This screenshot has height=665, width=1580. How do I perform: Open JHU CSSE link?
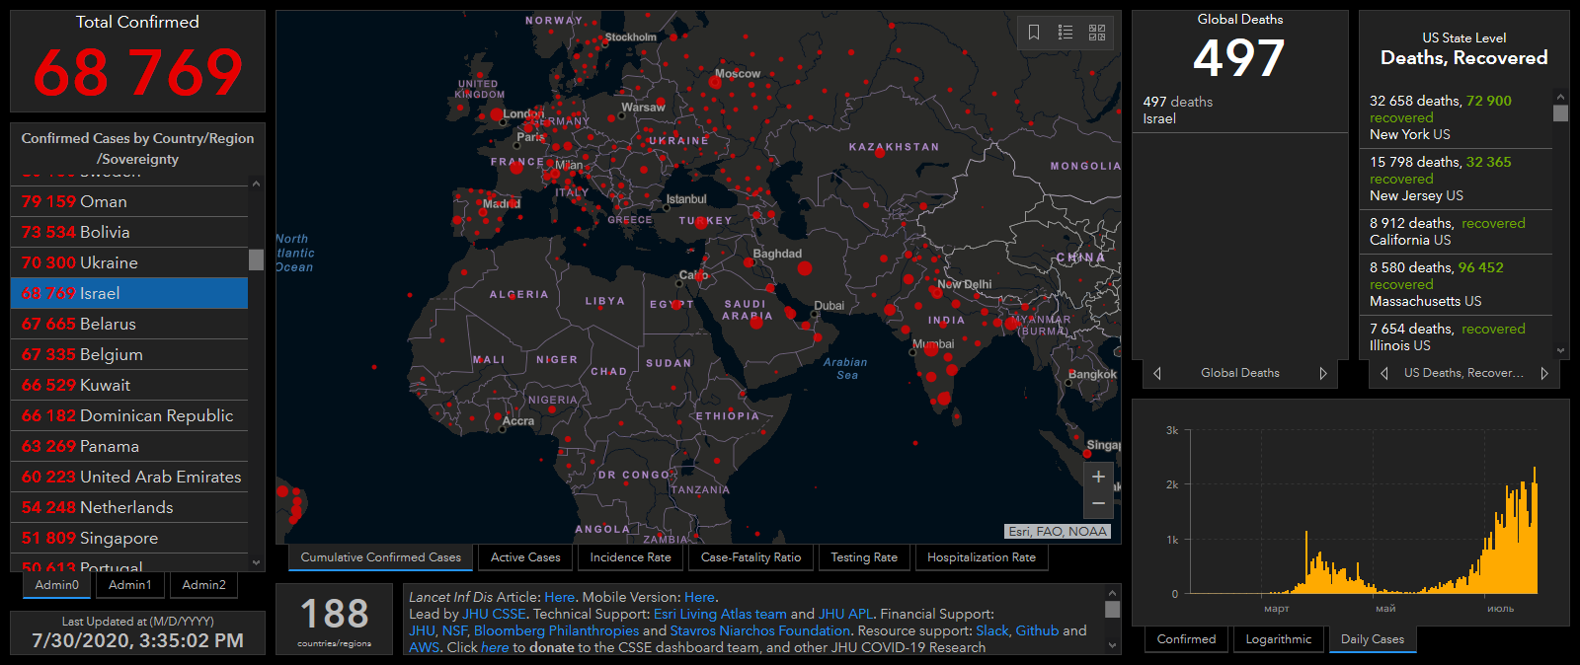pos(494,614)
